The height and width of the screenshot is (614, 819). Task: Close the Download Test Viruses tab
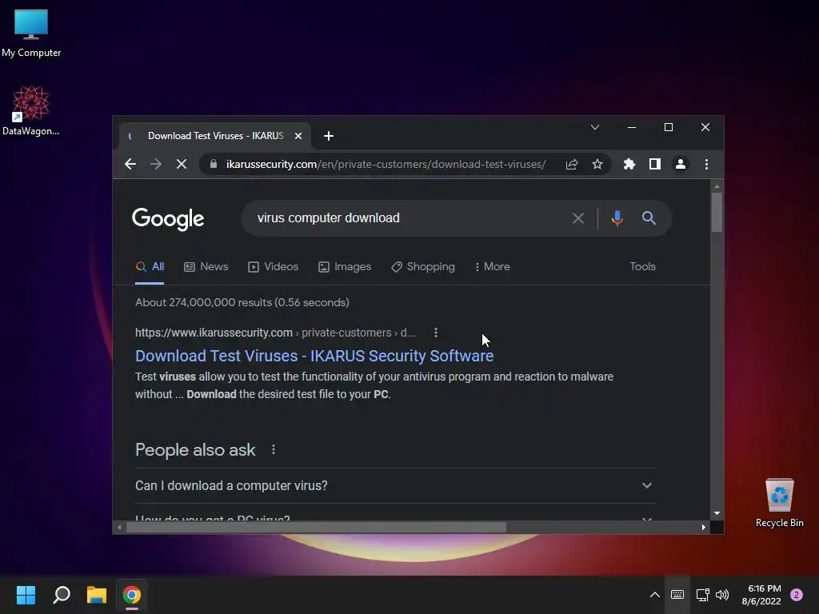[x=298, y=136]
